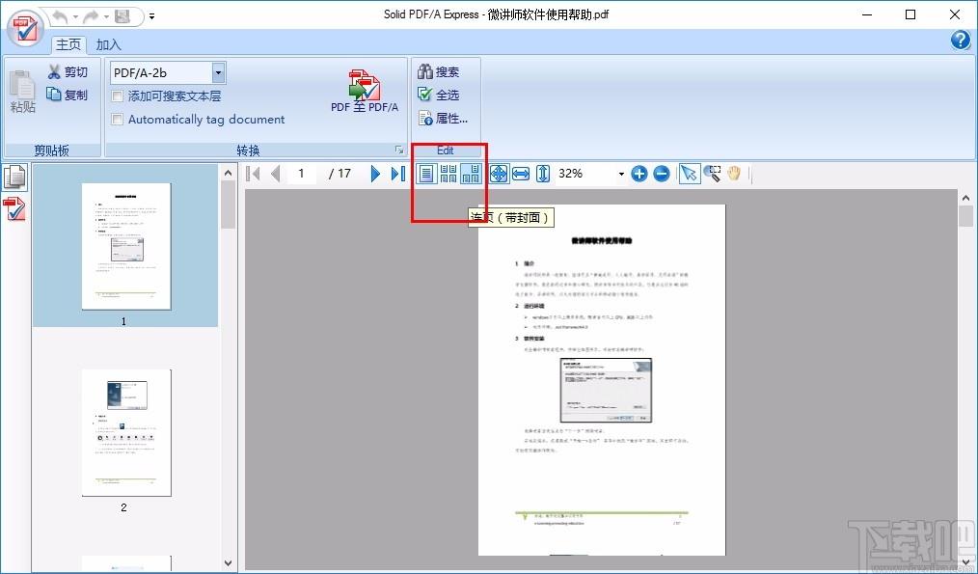The width and height of the screenshot is (978, 574).
Task: Click the PDF 至 PDF/A convert button
Action: (365, 91)
